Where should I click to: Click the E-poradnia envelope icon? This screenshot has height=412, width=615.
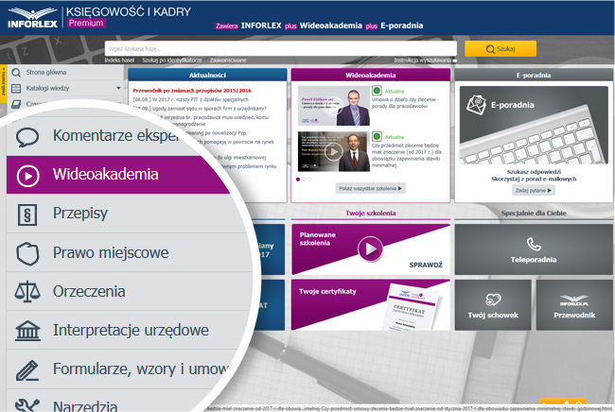pyautogui.click(x=476, y=105)
